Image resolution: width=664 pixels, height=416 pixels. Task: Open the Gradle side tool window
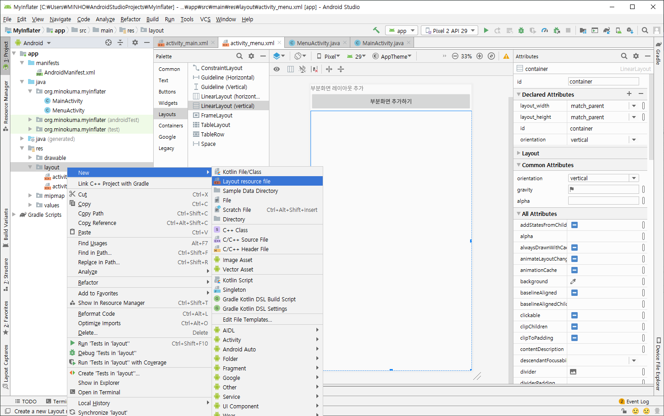tap(659, 53)
